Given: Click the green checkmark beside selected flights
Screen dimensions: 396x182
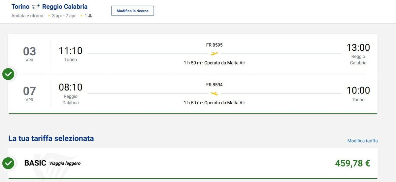Looking at the screenshot, I should [x=8, y=74].
